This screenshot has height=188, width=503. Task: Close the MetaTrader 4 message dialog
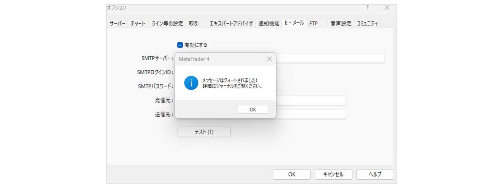tap(269, 59)
